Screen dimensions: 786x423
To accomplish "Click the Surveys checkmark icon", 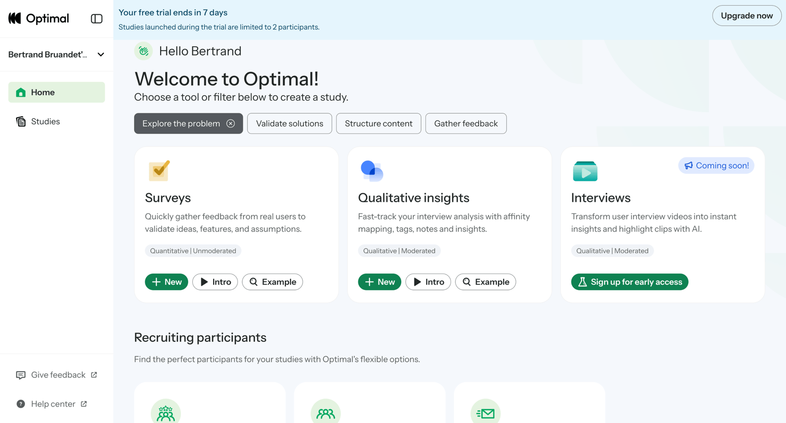I will click(x=160, y=170).
